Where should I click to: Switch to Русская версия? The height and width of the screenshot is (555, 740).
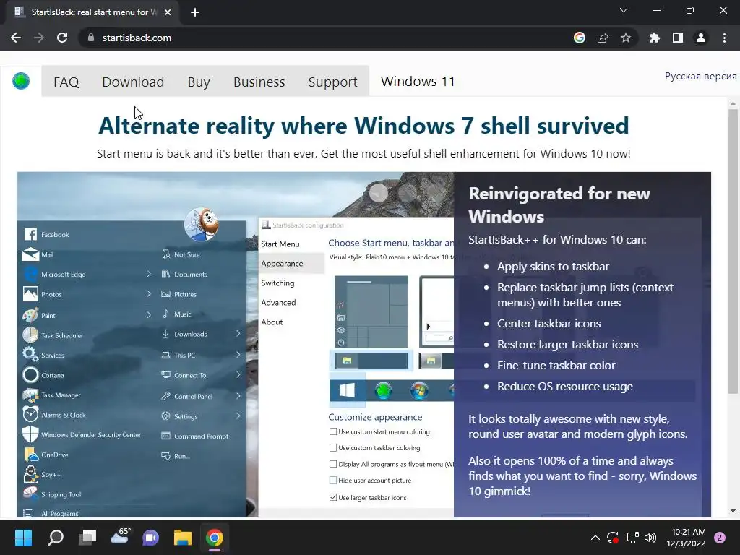(x=700, y=76)
